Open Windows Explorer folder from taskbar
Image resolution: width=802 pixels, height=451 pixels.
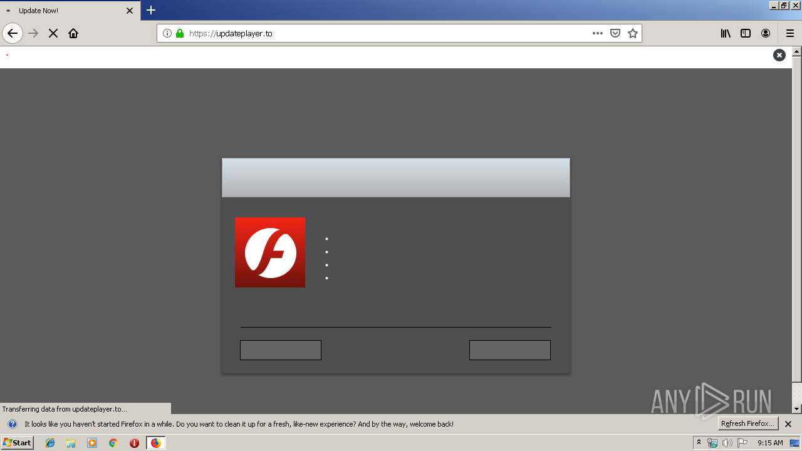[x=71, y=443]
